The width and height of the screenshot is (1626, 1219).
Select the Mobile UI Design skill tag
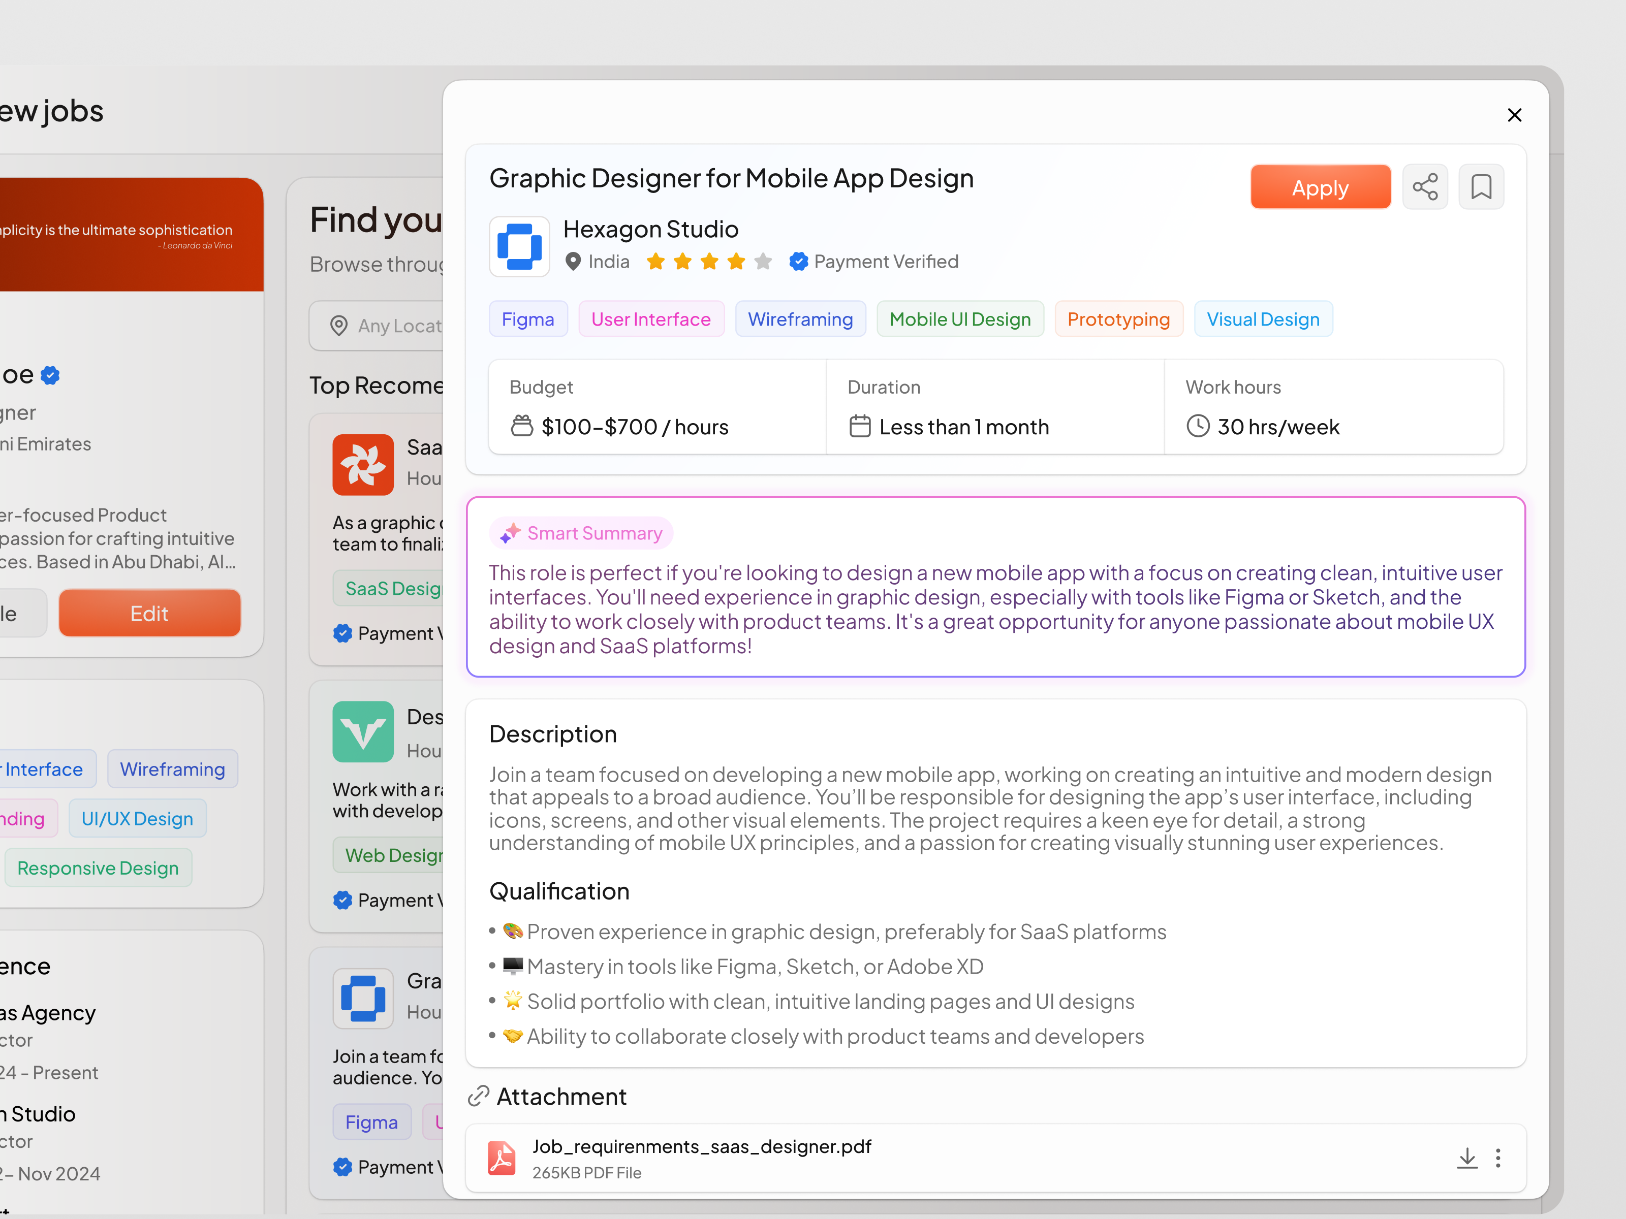coord(960,319)
